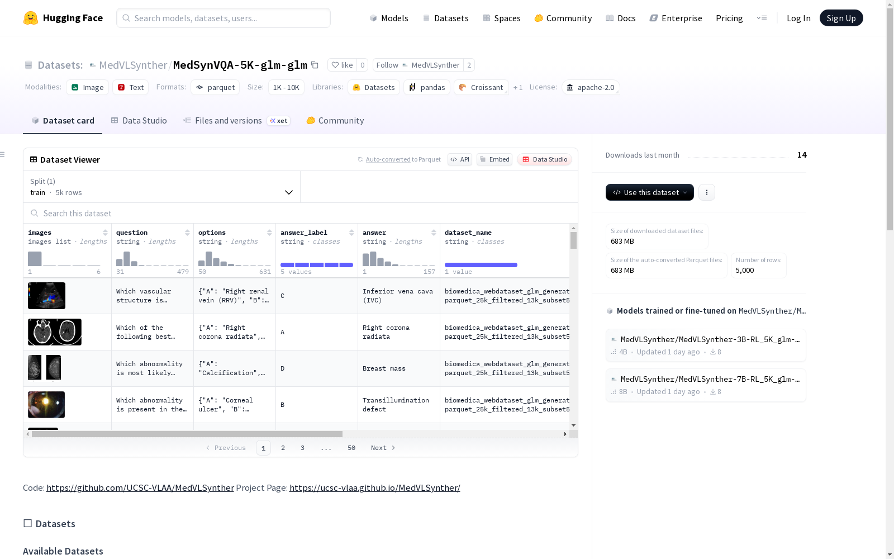This screenshot has height=559, width=894.
Task: Open the Spaces navigation item
Action: pos(502,18)
